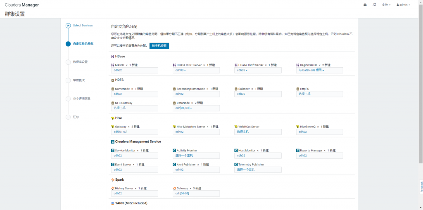Image resolution: width=423 pixels, height=210 pixels.
Task: Click the HBase Master role icon
Action: click(x=113, y=65)
